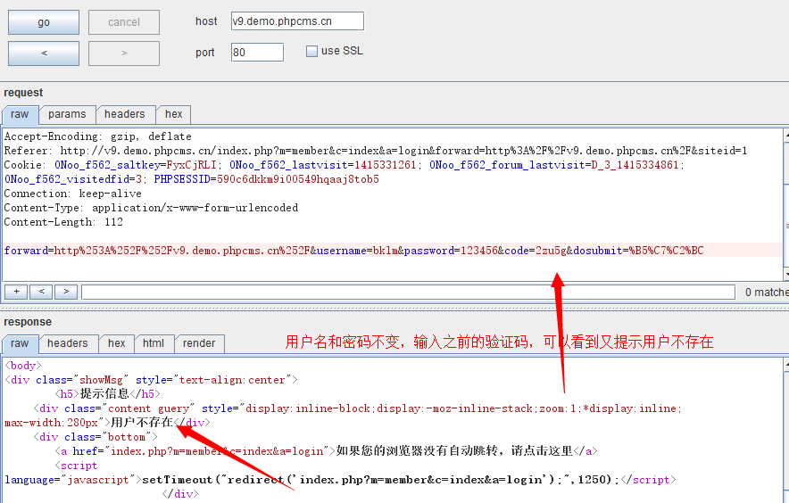Click the go button to send request

point(44,22)
